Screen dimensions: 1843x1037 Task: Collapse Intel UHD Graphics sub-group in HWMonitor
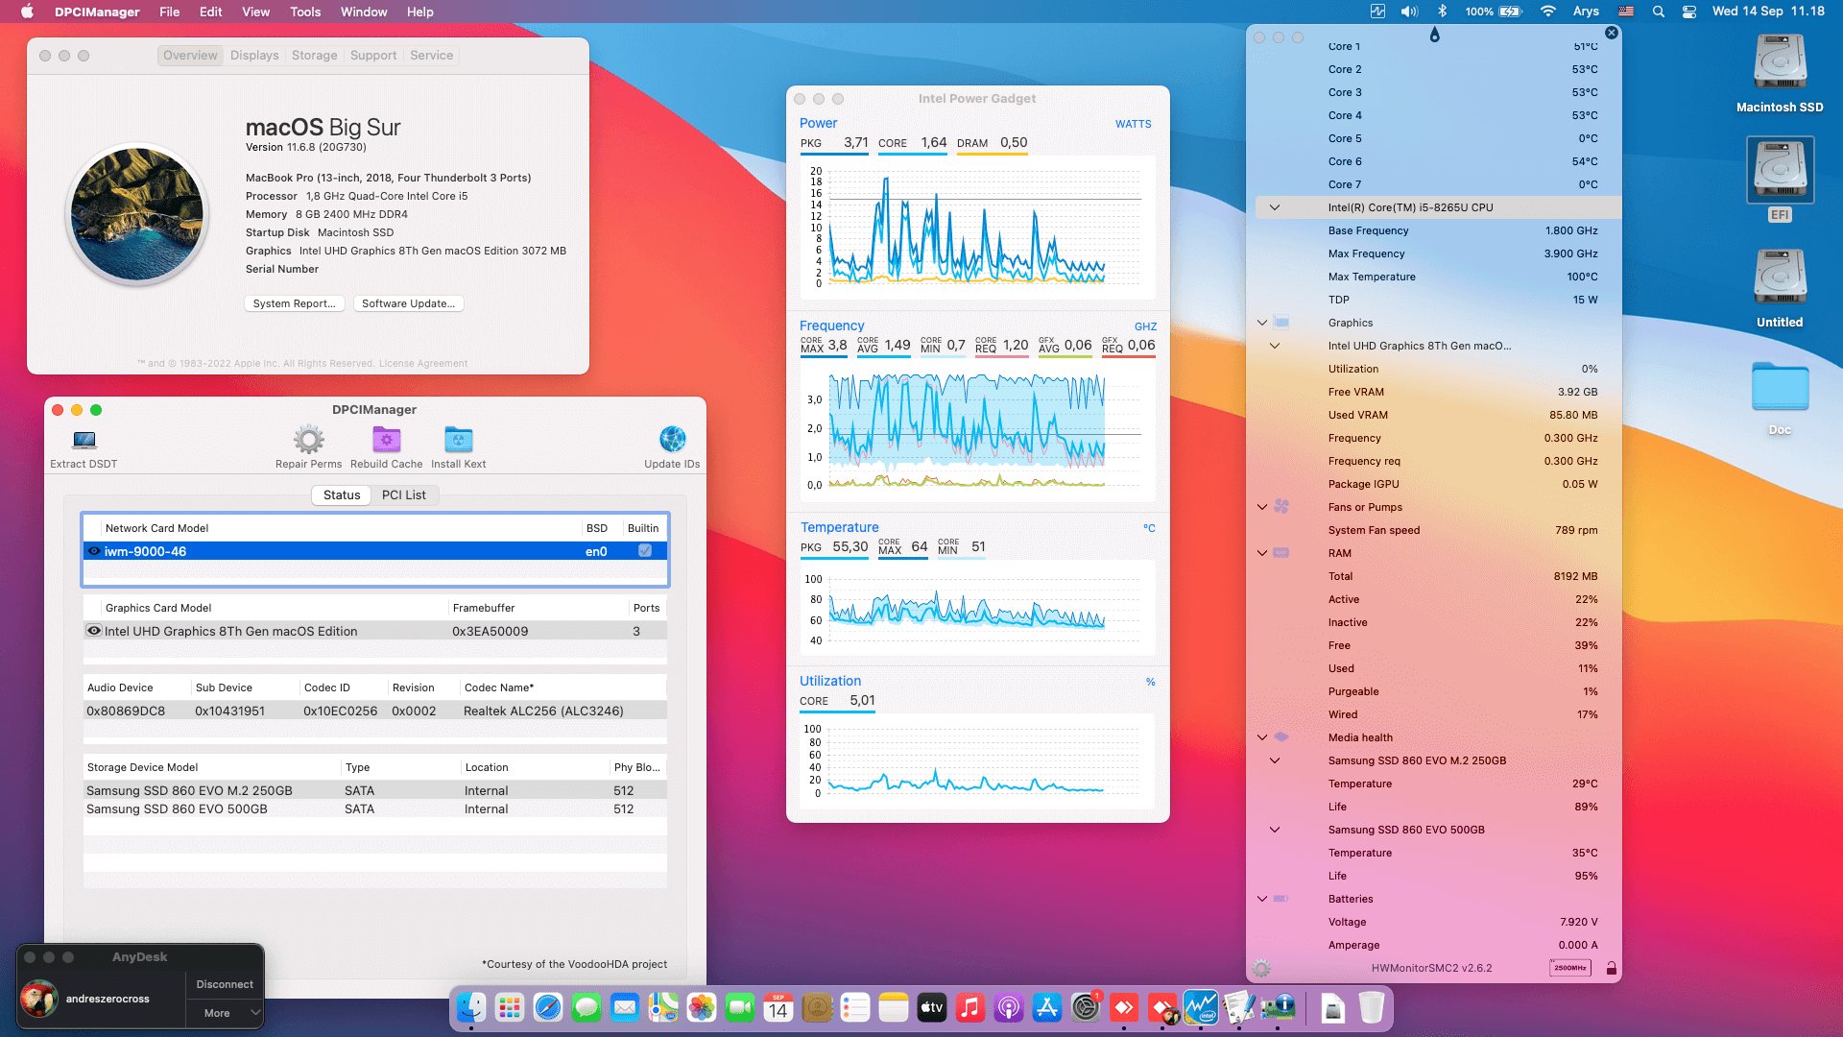click(1275, 346)
